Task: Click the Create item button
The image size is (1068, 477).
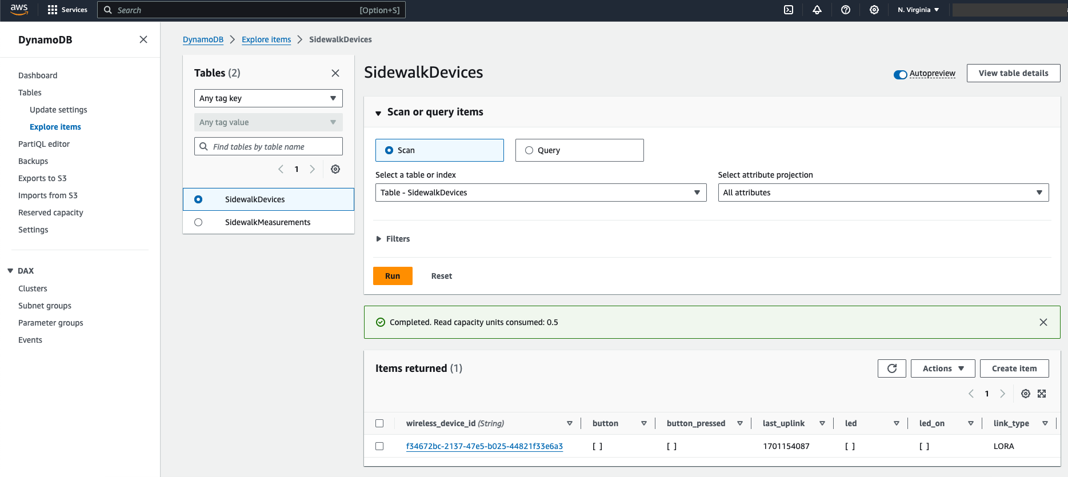Action: [x=1014, y=368]
